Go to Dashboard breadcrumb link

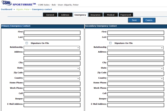[7, 9]
